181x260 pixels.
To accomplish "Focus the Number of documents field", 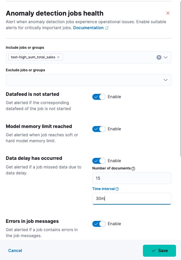I will 132,178.
